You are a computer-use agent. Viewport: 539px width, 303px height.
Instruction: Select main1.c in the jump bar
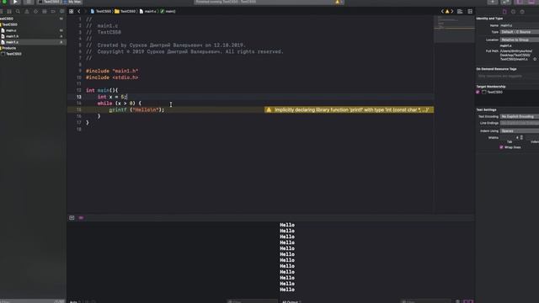pos(148,11)
